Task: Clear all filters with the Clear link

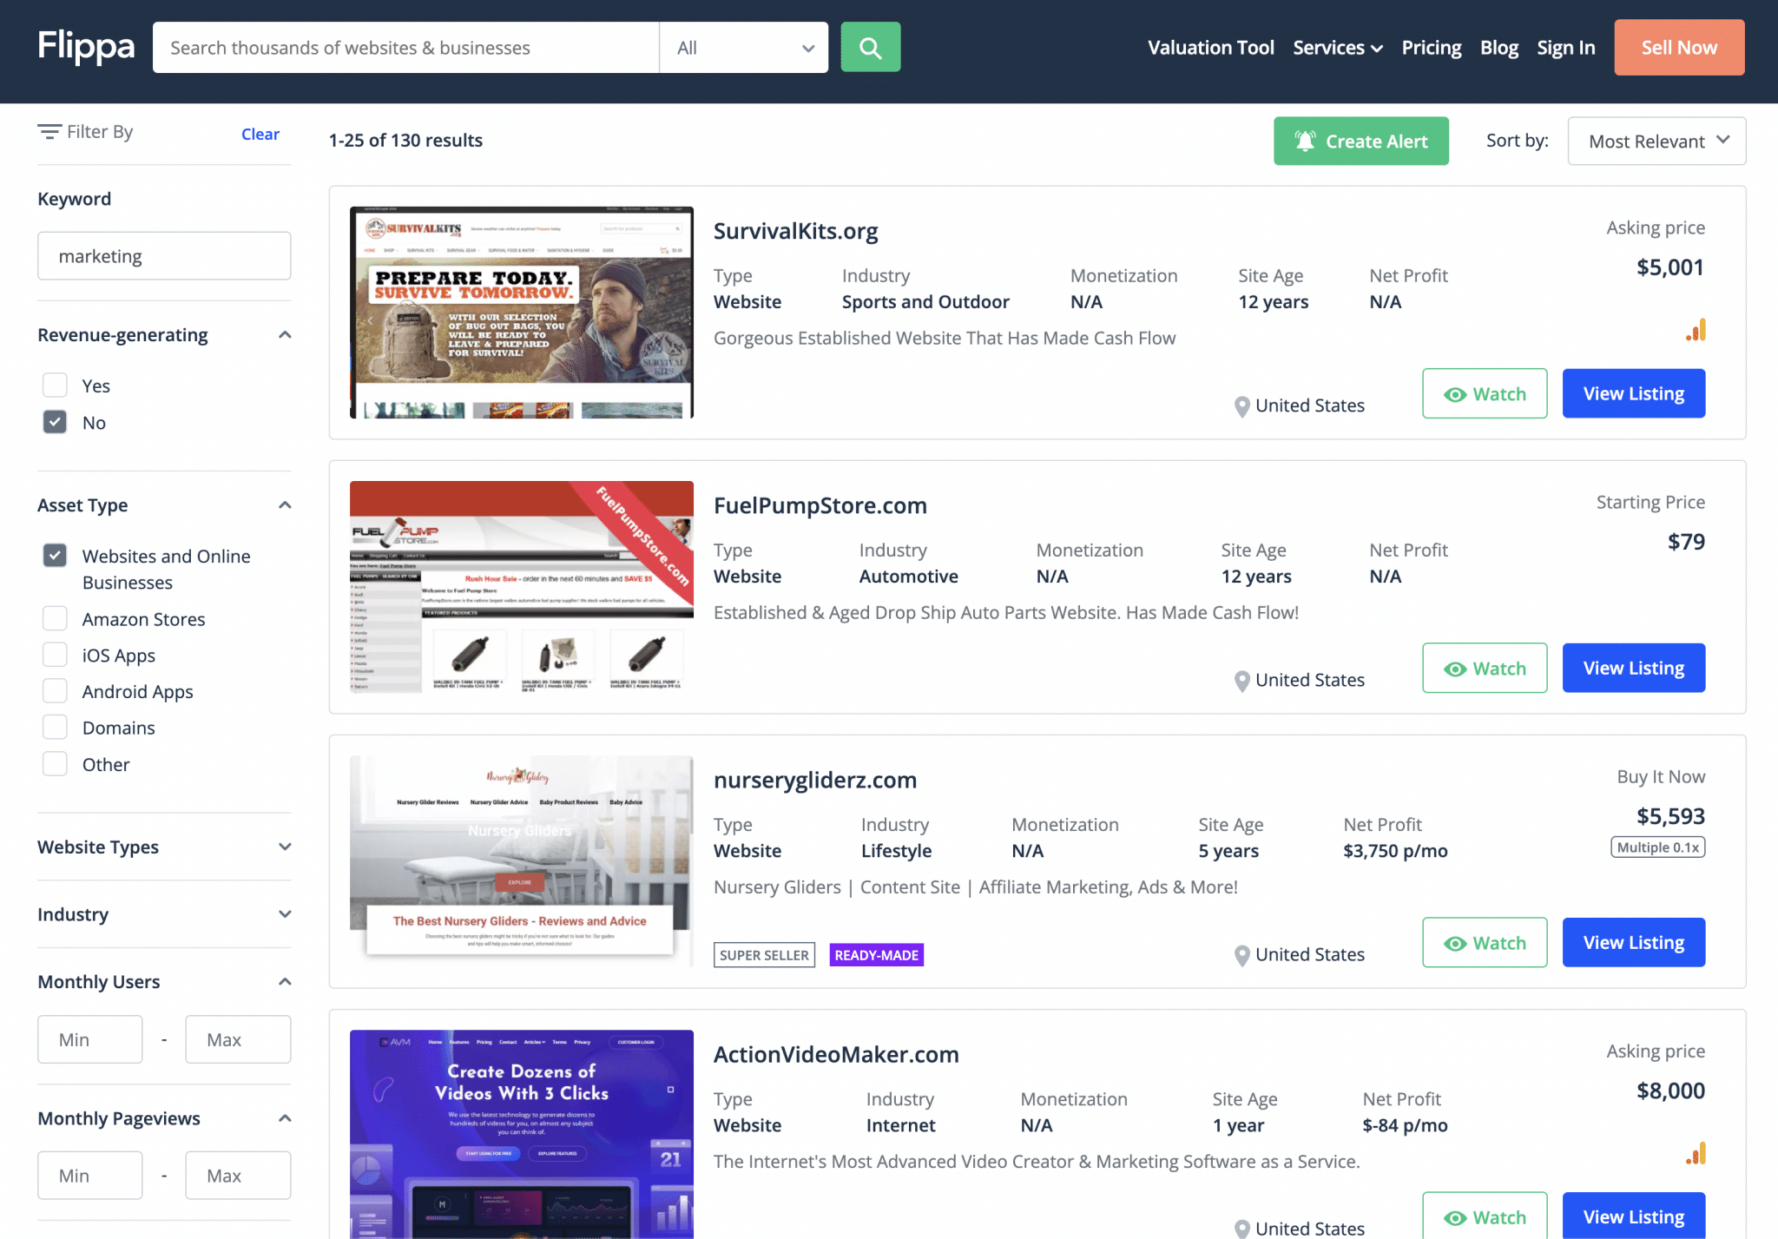Action: pos(260,134)
